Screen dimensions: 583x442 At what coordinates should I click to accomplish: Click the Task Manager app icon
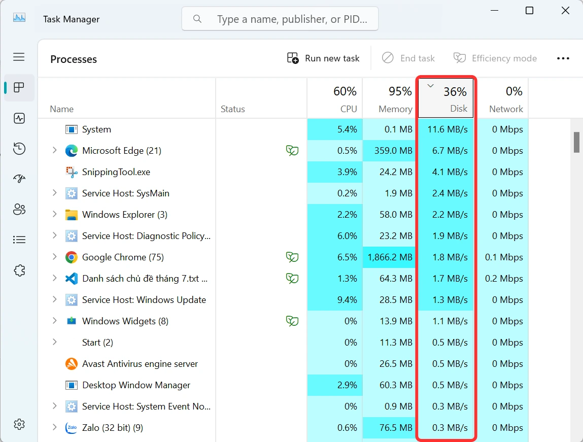coord(19,17)
